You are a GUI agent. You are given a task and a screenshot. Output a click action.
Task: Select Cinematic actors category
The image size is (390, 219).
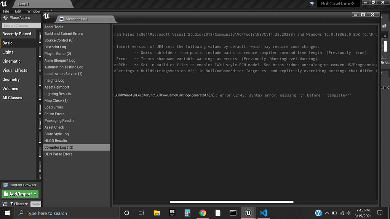(18, 61)
